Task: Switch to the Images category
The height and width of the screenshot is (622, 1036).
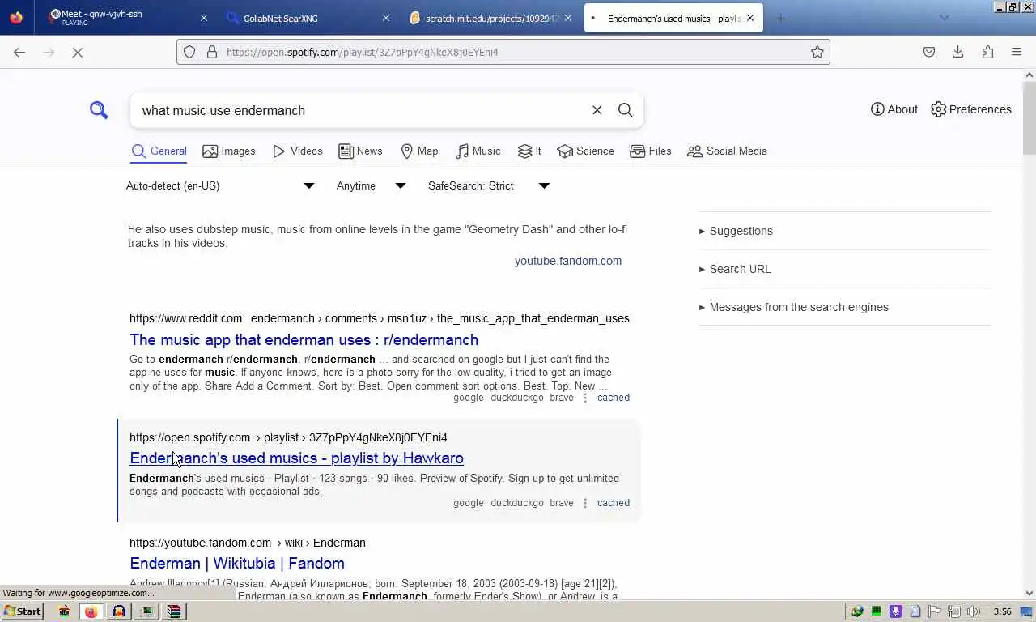Action: pyautogui.click(x=229, y=151)
